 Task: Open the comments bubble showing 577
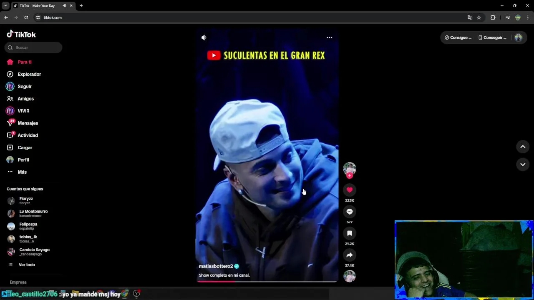pos(350,212)
